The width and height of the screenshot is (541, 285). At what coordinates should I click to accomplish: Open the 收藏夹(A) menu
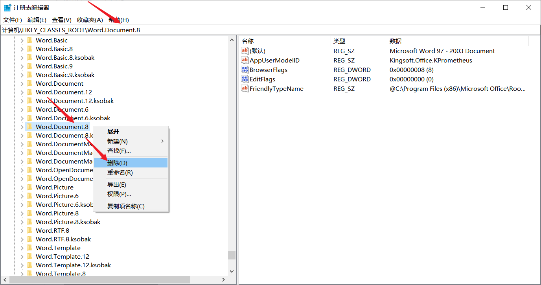(x=90, y=20)
